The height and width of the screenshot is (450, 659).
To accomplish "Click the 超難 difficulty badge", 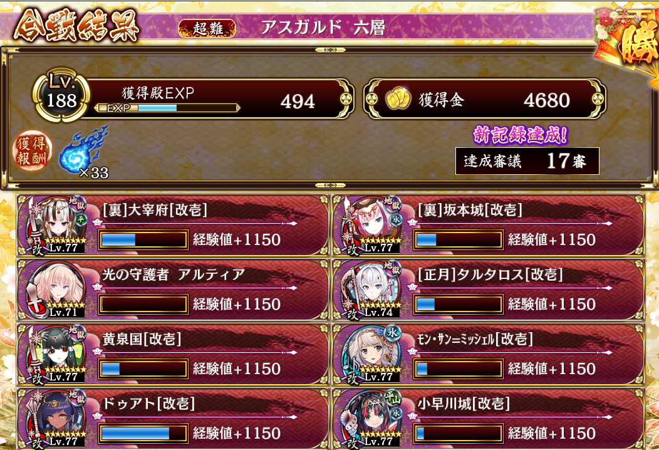I will tap(207, 29).
